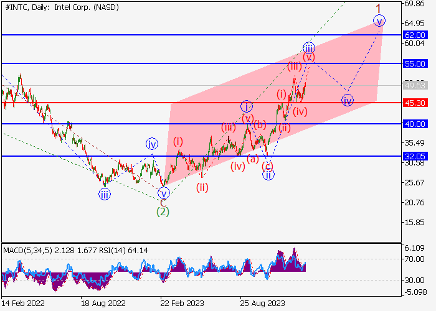This screenshot has height=311, width=436.
Task: Click the 20.76 price axis value
Action: (x=414, y=202)
